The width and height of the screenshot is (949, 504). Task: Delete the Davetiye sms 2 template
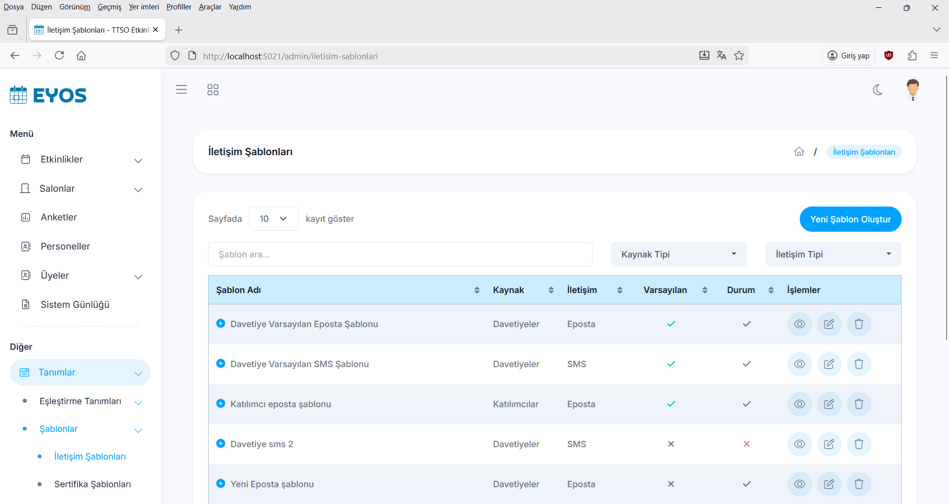coord(859,444)
